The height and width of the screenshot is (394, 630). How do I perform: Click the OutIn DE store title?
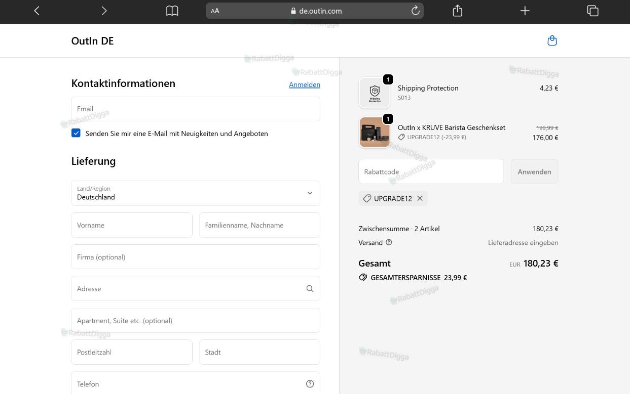(92, 41)
